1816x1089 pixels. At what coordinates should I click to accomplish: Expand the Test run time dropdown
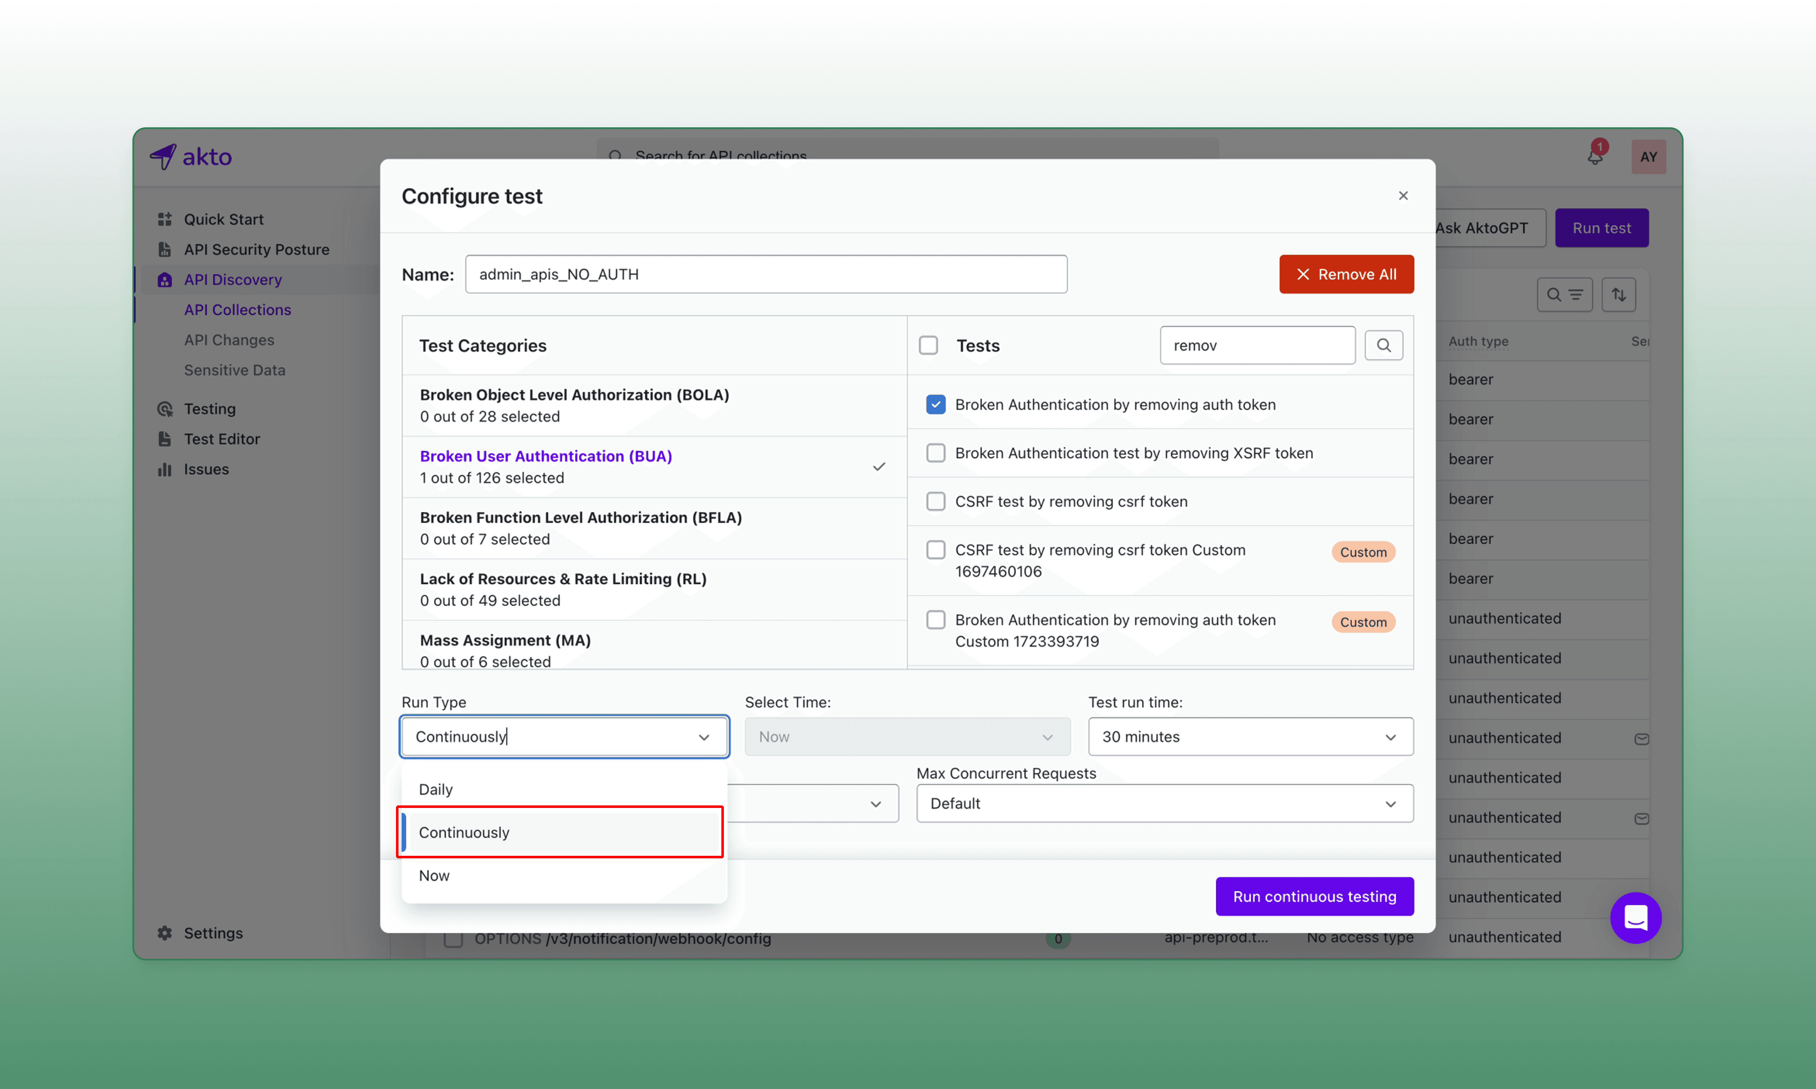tap(1250, 737)
